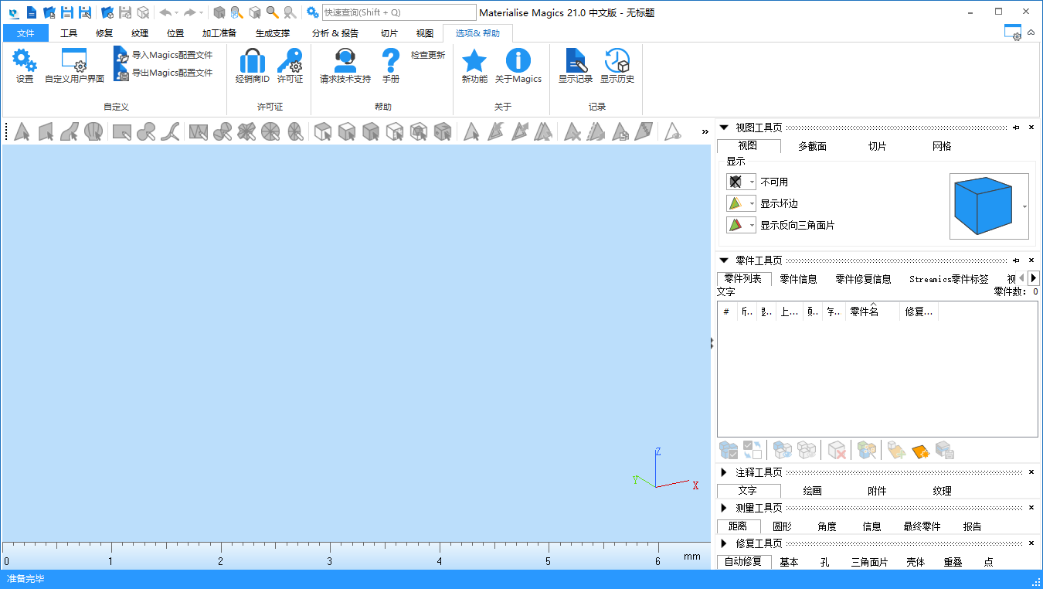
Task: Click the 新功能 star icon
Action: tap(474, 60)
